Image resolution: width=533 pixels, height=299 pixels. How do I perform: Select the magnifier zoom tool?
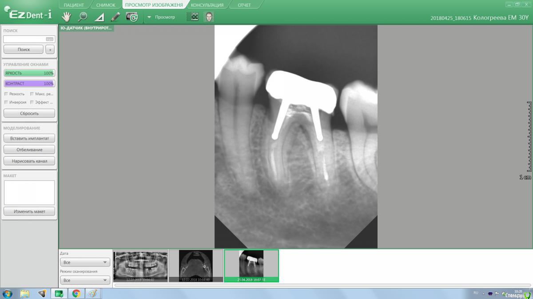point(82,17)
